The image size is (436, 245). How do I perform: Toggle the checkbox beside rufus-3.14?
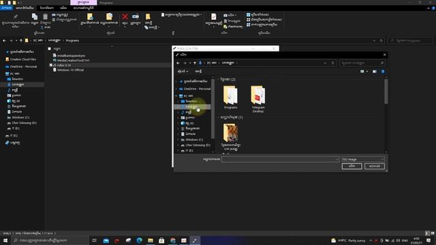(x=51, y=65)
